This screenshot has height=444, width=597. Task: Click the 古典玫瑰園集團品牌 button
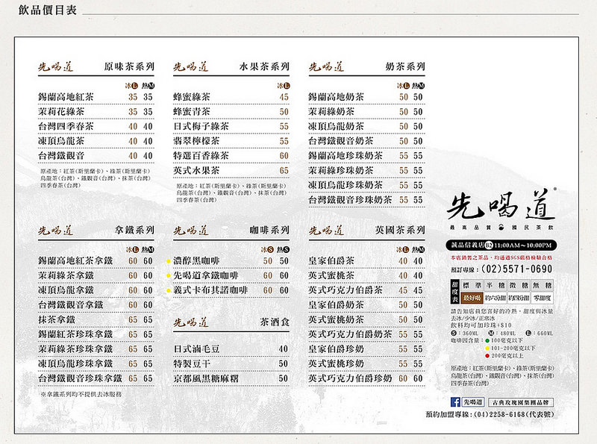pyautogui.click(x=520, y=402)
